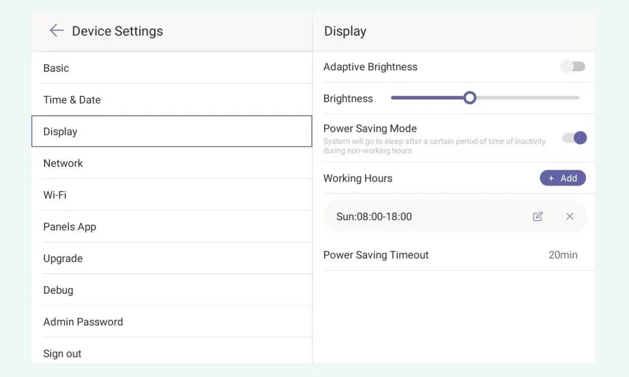Open the Power Saving Timeout 20min setting
This screenshot has height=377, width=629.
coord(562,255)
